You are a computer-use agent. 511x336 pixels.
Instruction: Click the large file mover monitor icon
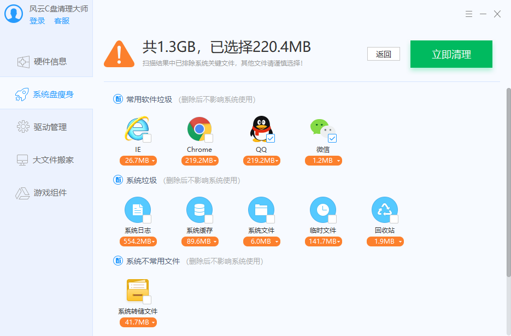(22, 160)
